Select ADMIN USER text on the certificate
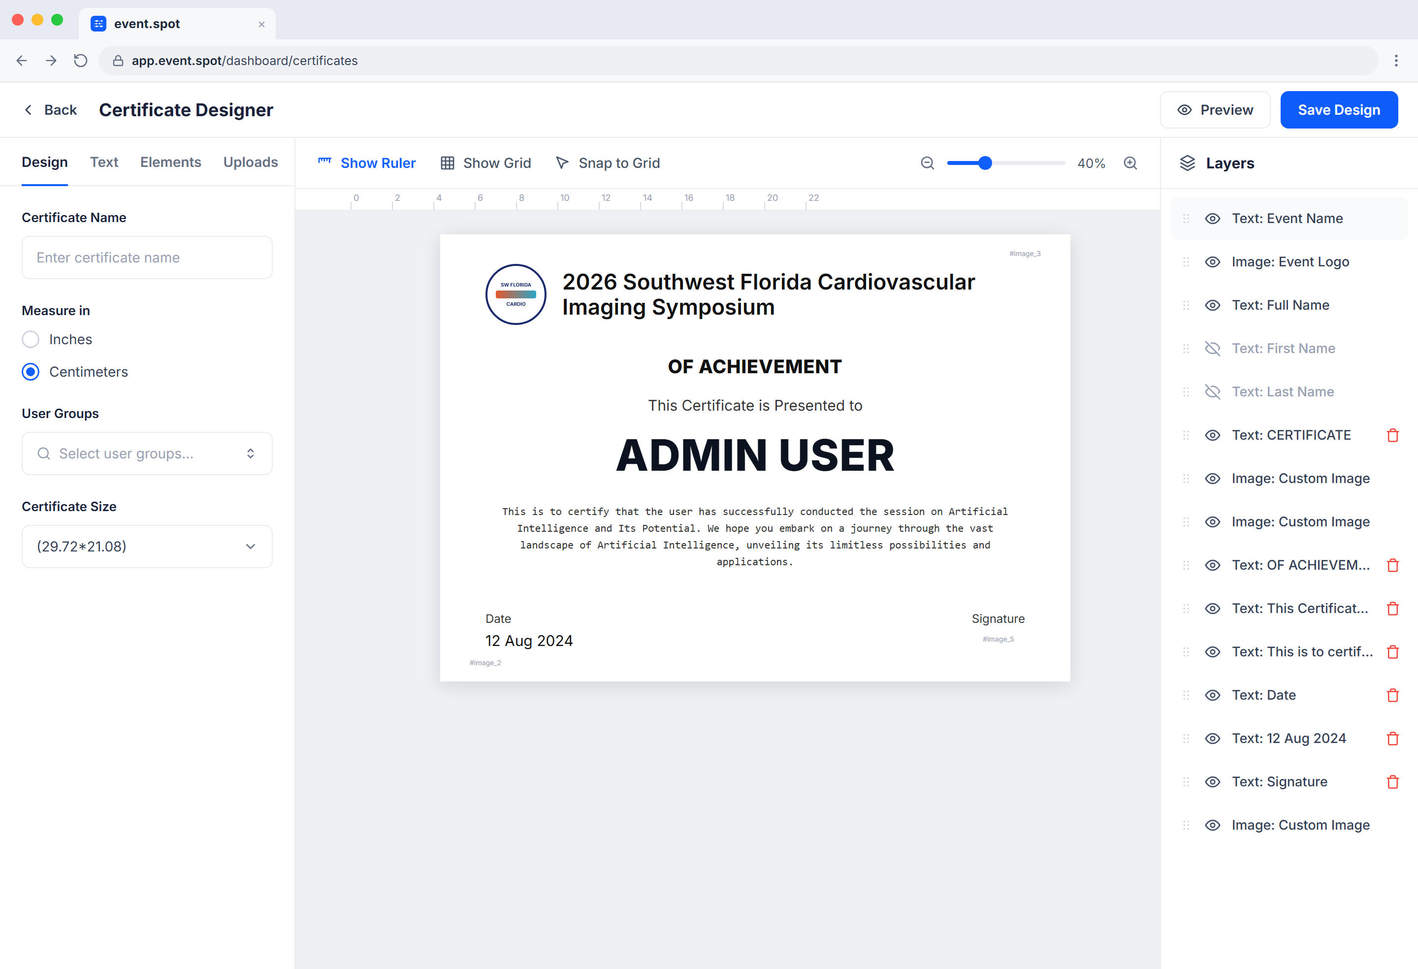Screen dimensions: 1418x969 (x=755, y=455)
